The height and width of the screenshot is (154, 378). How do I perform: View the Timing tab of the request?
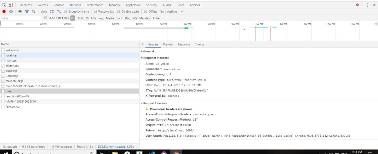tap(199, 44)
